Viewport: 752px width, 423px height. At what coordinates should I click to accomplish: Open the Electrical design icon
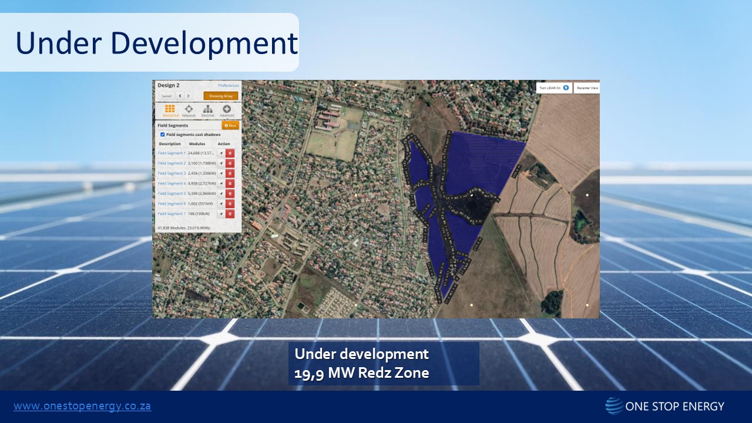click(x=207, y=110)
